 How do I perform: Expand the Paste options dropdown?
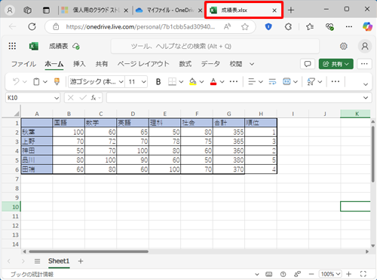tap(45, 81)
